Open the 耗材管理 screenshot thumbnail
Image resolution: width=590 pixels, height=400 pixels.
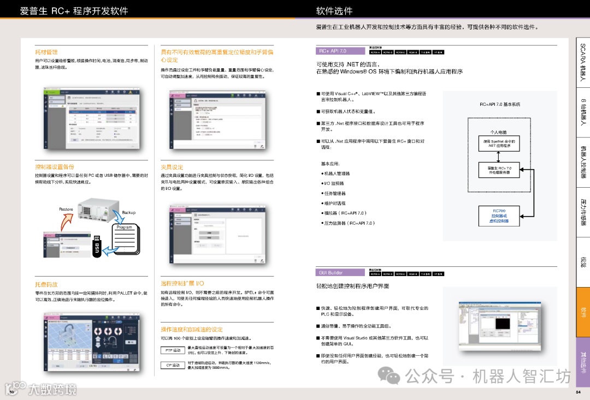[x=91, y=119]
